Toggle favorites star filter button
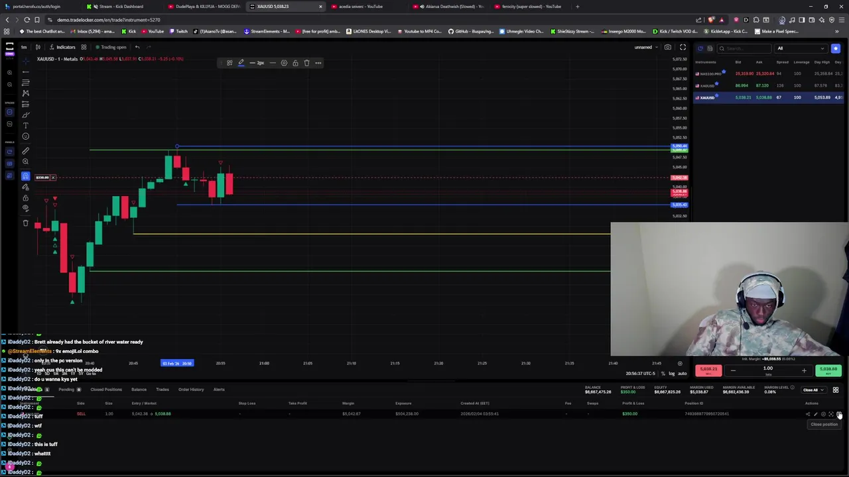Viewport: 849px width, 477px height. tap(836, 48)
